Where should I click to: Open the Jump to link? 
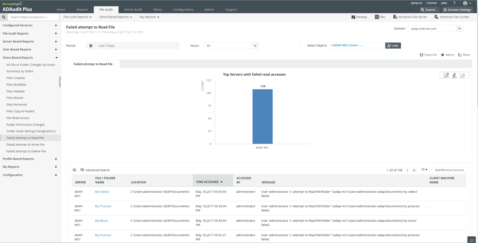417,3
